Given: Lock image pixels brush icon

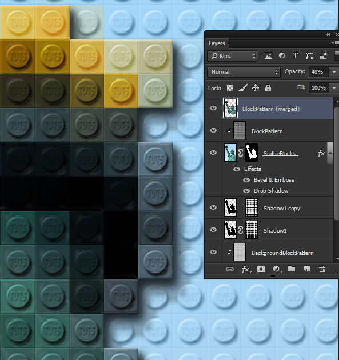Looking at the screenshot, I should tap(243, 87).
